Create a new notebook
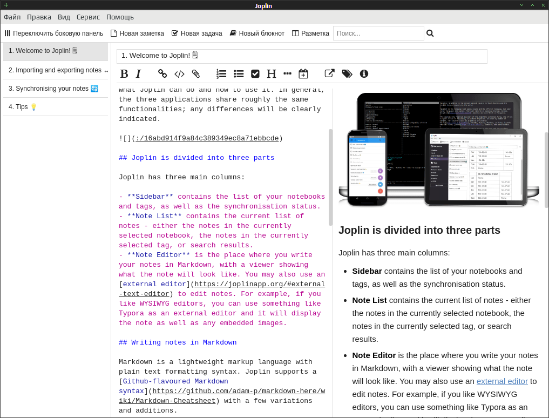Image resolution: width=549 pixels, height=418 pixels. pos(257,33)
